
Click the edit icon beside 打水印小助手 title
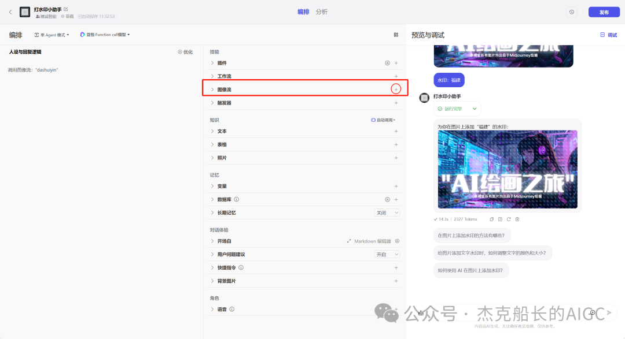(66, 9)
